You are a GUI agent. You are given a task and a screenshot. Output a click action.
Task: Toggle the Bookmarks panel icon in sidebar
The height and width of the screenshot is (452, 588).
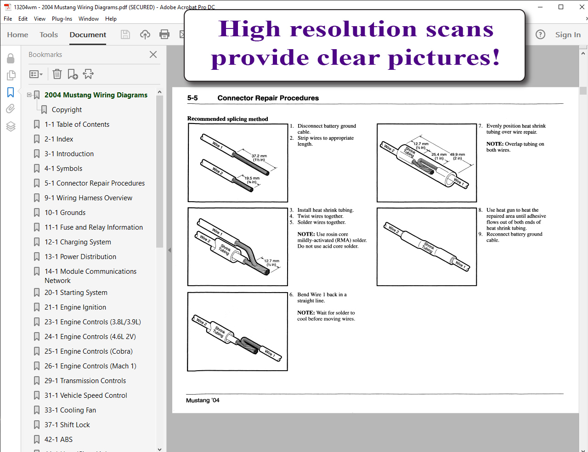tap(11, 92)
